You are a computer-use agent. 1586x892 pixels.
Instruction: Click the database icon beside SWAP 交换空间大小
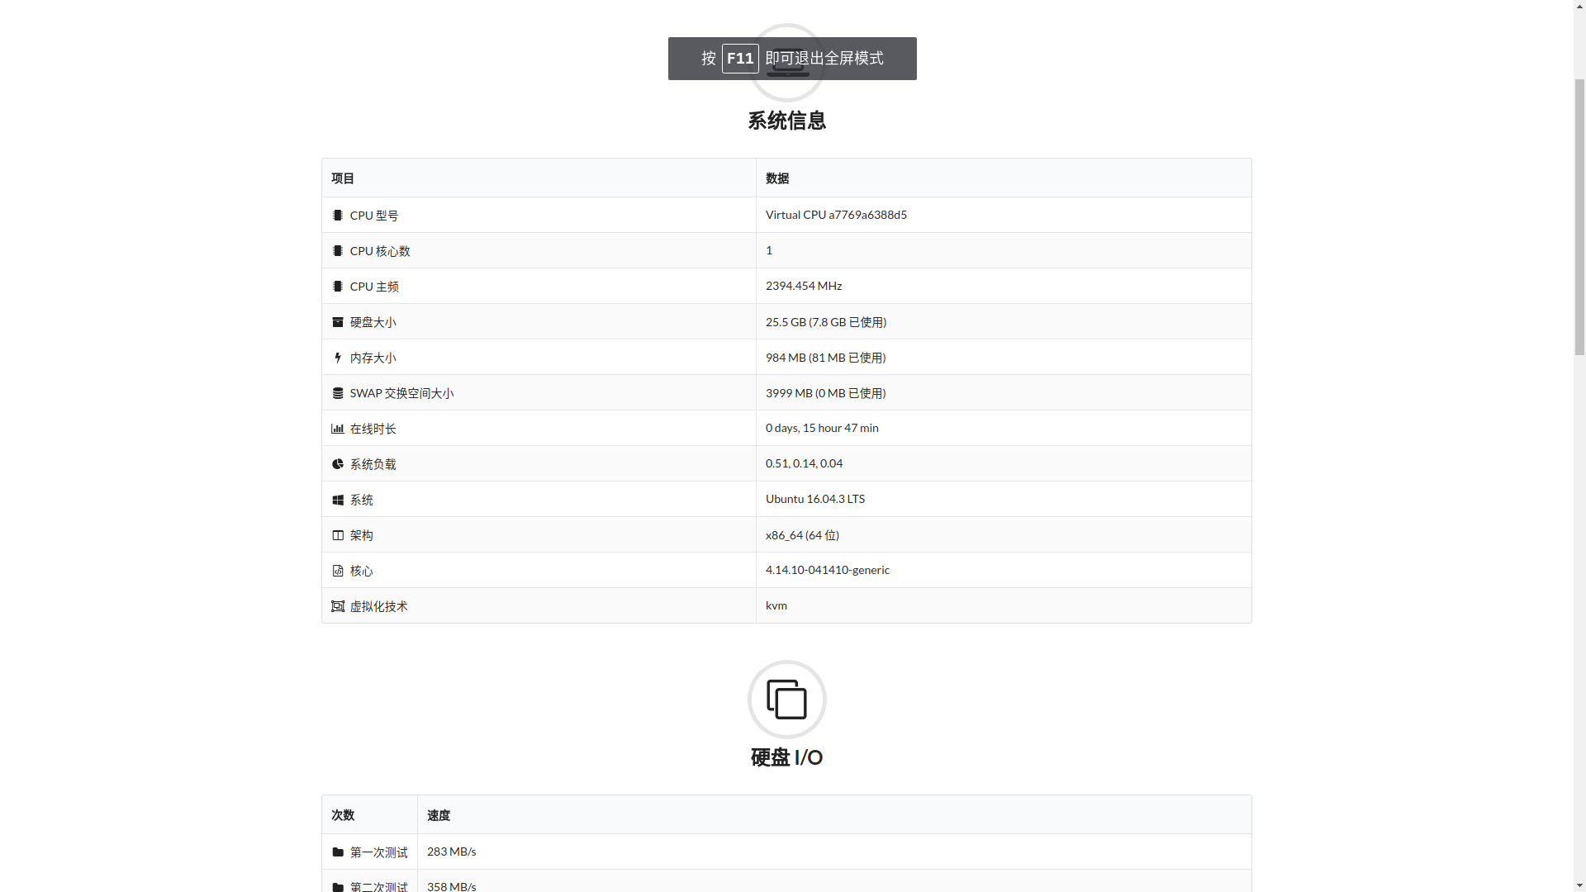click(x=337, y=393)
